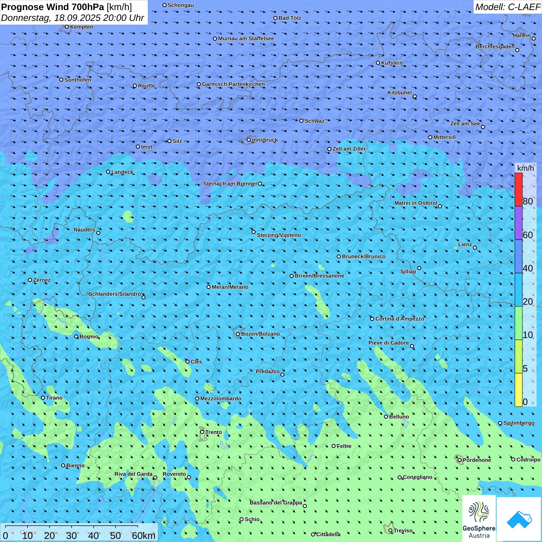Viewport: 542px width, 542px height.
Task: Click the distance scale bar
Action: (79, 532)
